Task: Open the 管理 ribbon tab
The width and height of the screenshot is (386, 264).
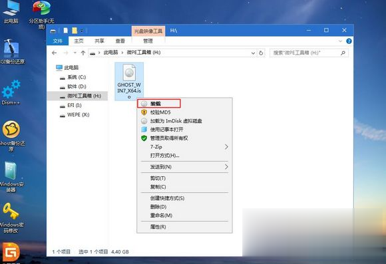Action: pyautogui.click(x=148, y=41)
